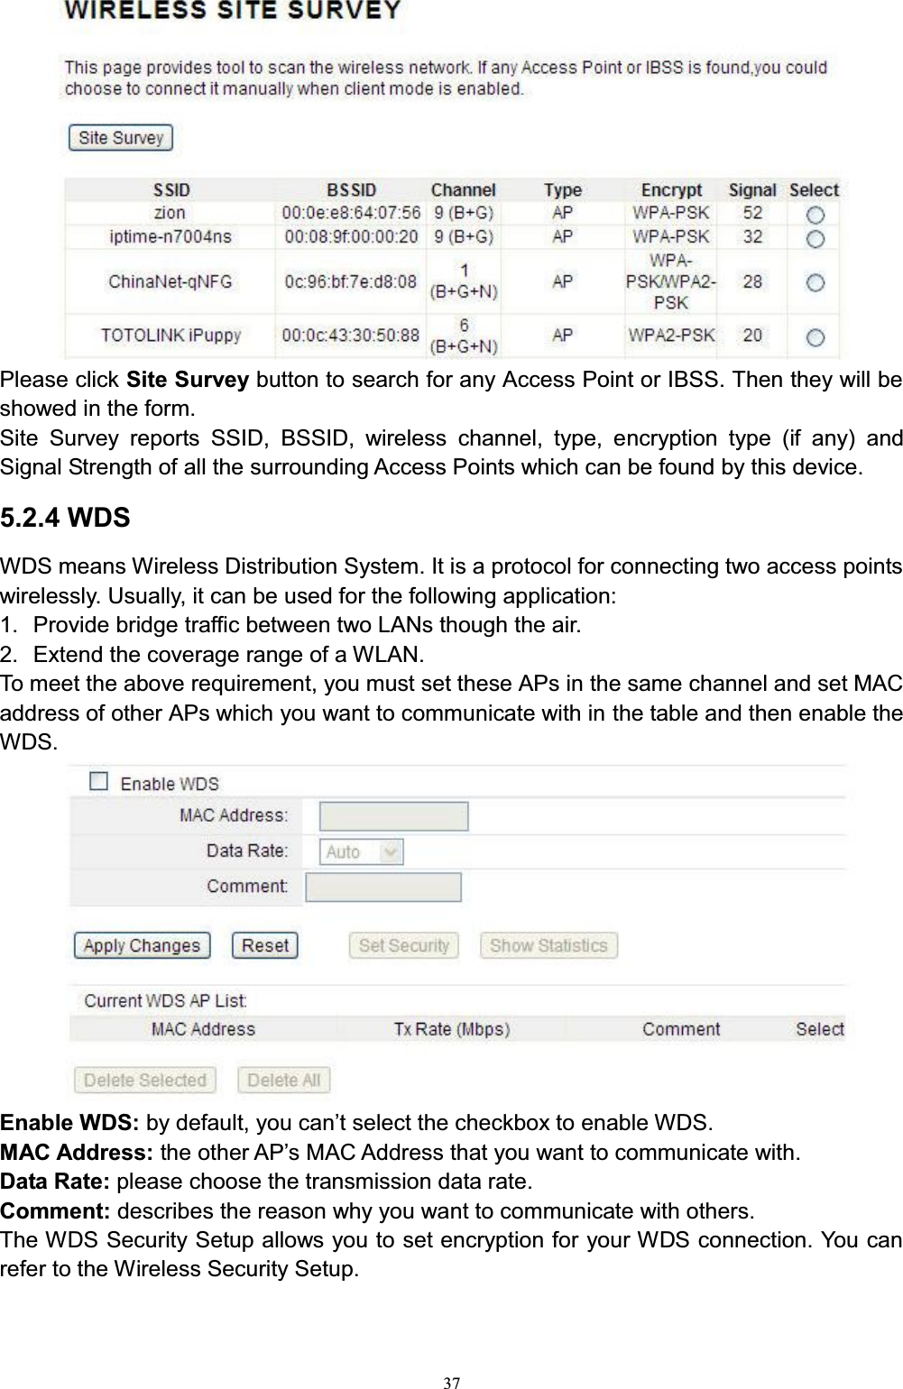
Task: Click the iptime-n7004ns SSID cell
Action: click(x=170, y=236)
